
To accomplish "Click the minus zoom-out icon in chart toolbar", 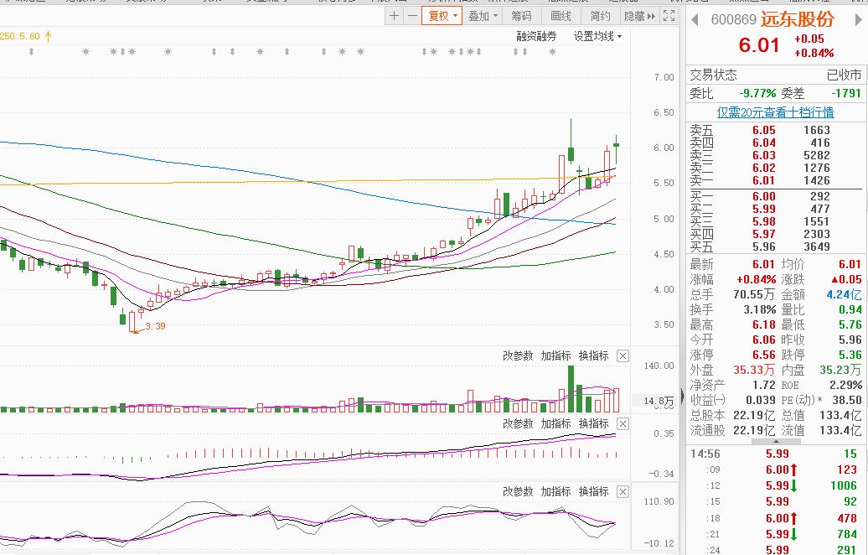I will [x=412, y=16].
